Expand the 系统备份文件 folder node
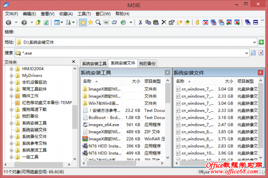Viewport: 268px width, 178px height. 11,137
